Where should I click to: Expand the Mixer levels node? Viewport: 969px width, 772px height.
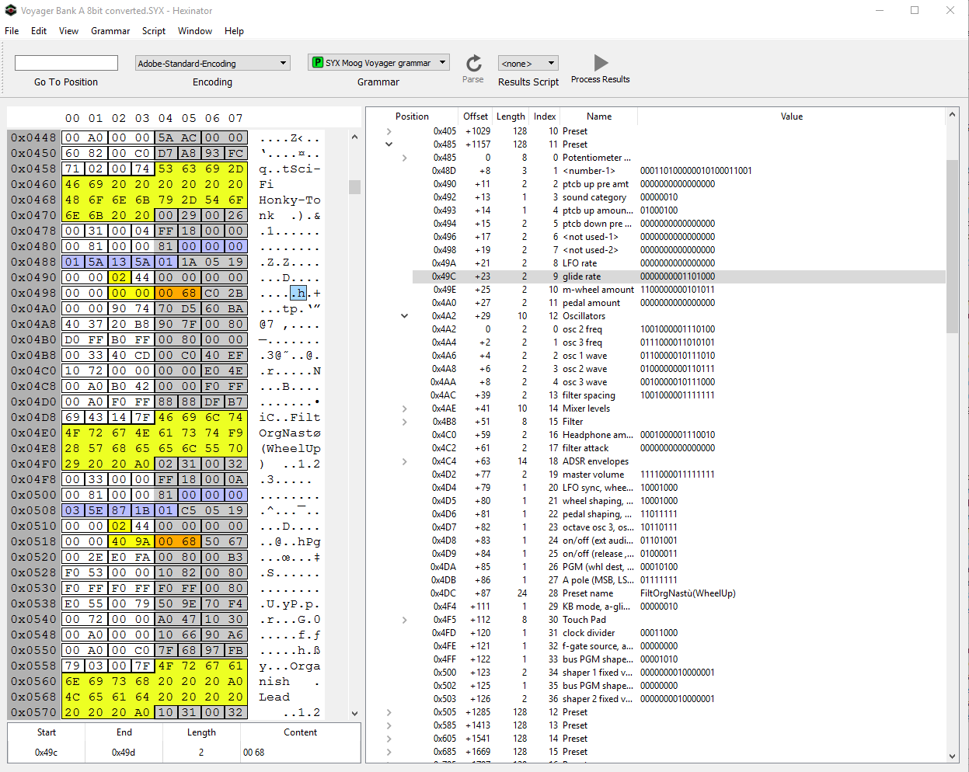point(404,409)
